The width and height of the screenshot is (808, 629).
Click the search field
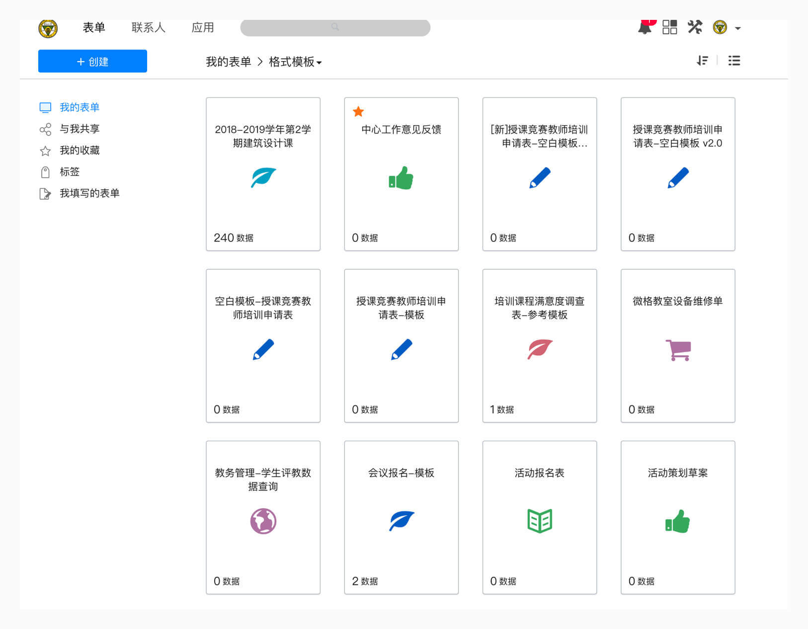click(x=335, y=27)
